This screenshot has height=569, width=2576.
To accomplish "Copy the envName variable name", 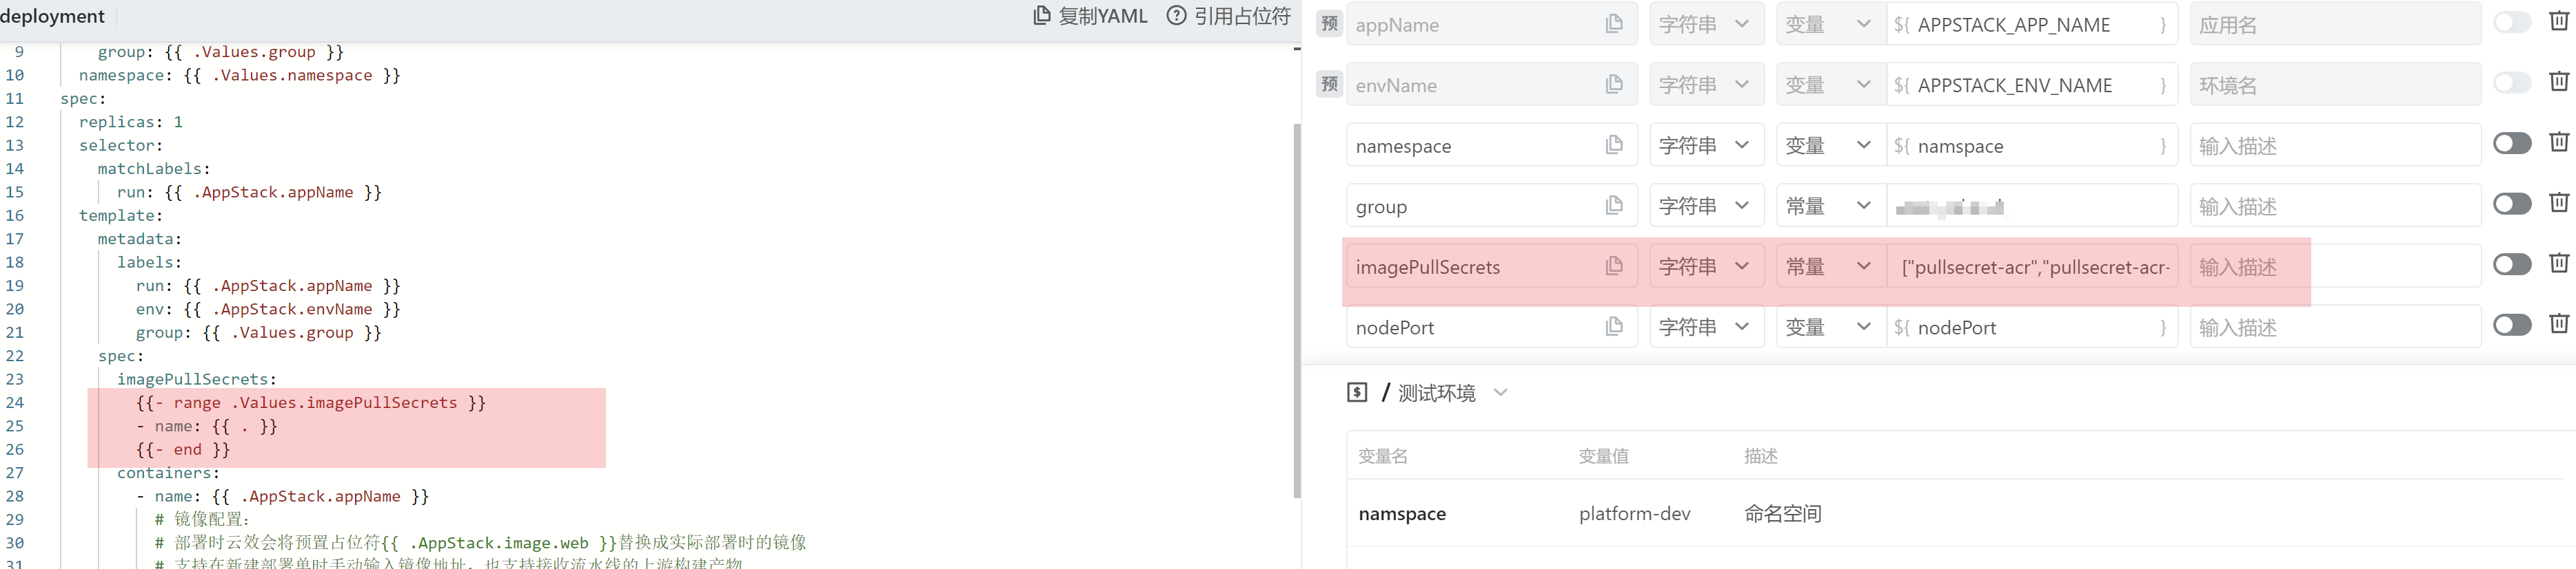I will tap(1613, 85).
